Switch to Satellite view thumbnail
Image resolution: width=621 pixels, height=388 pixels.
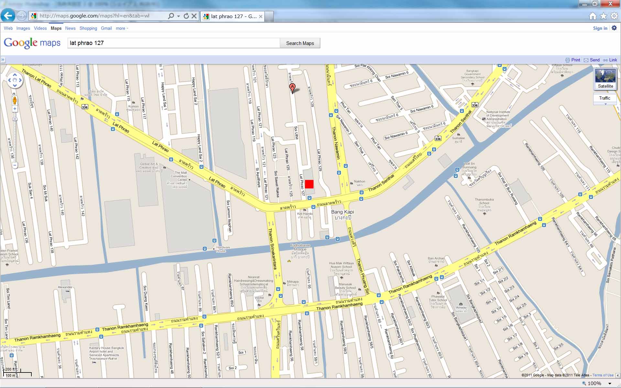(605, 79)
